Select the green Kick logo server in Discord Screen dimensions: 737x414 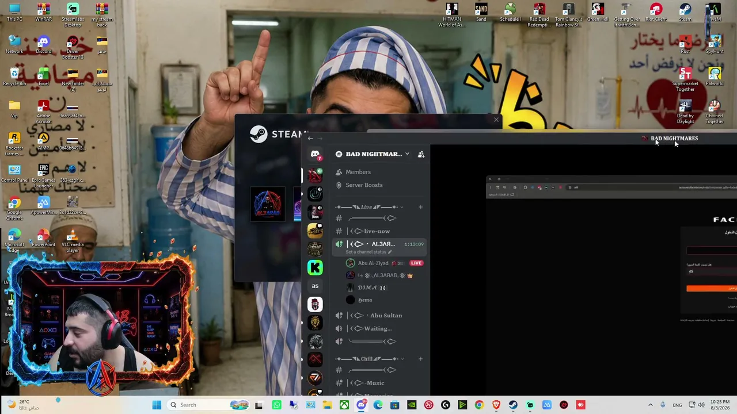(x=315, y=267)
